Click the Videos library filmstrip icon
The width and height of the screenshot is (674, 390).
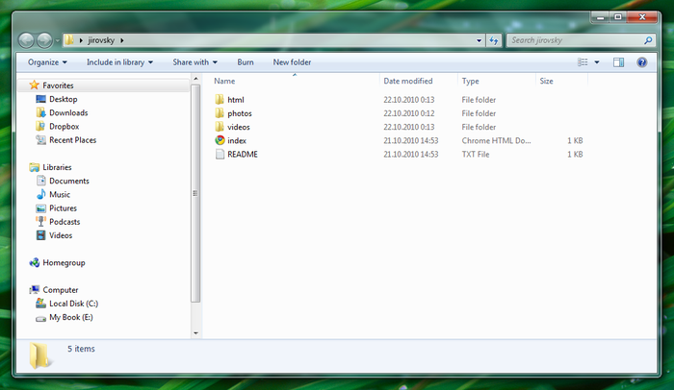coord(40,235)
